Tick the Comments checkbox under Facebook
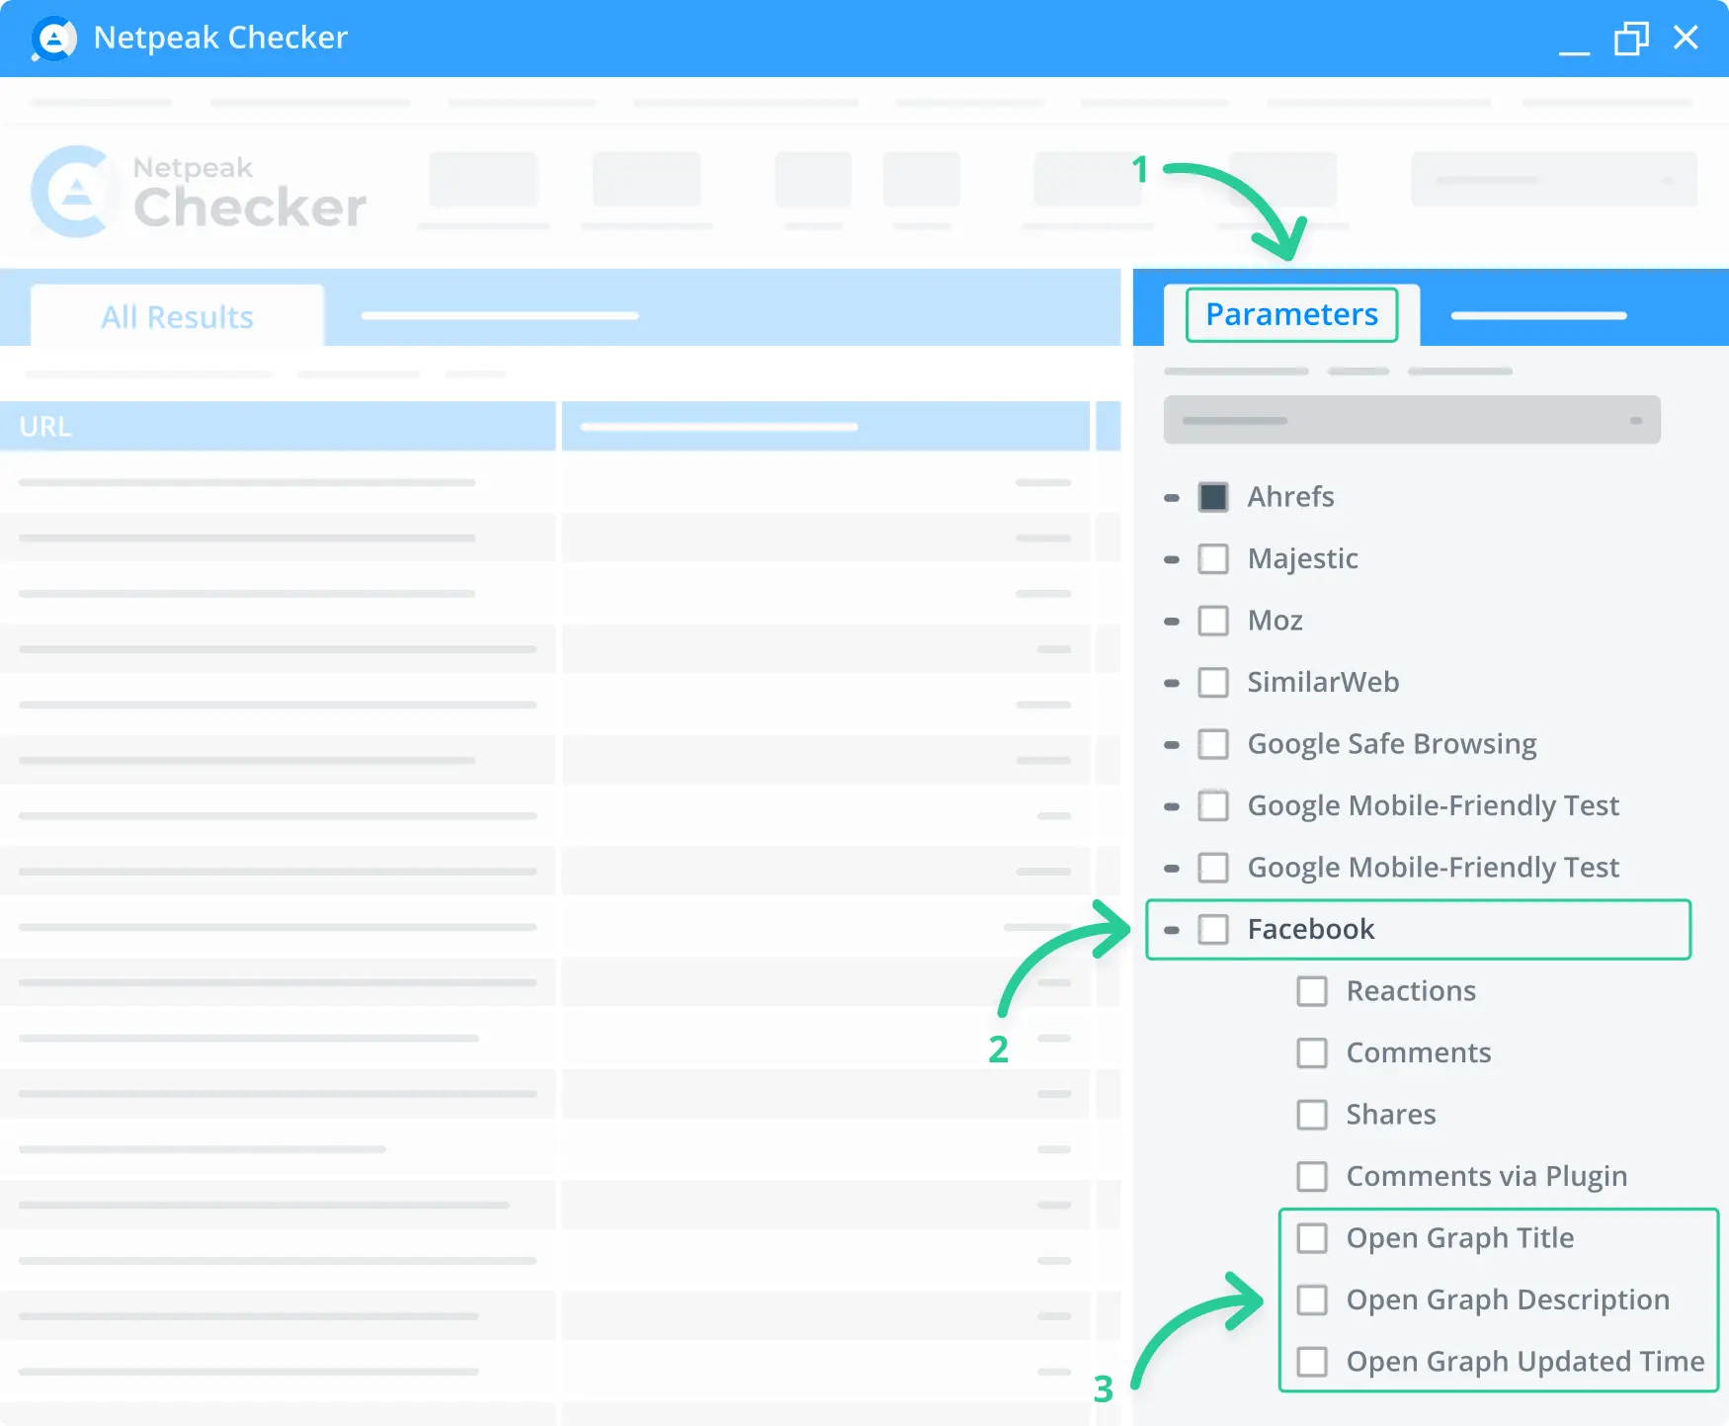 click(1312, 1053)
